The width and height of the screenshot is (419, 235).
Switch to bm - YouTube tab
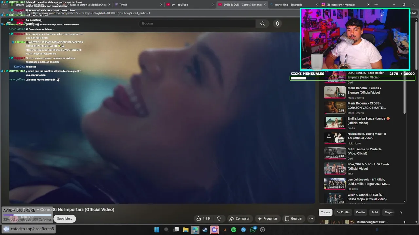[x=190, y=5]
